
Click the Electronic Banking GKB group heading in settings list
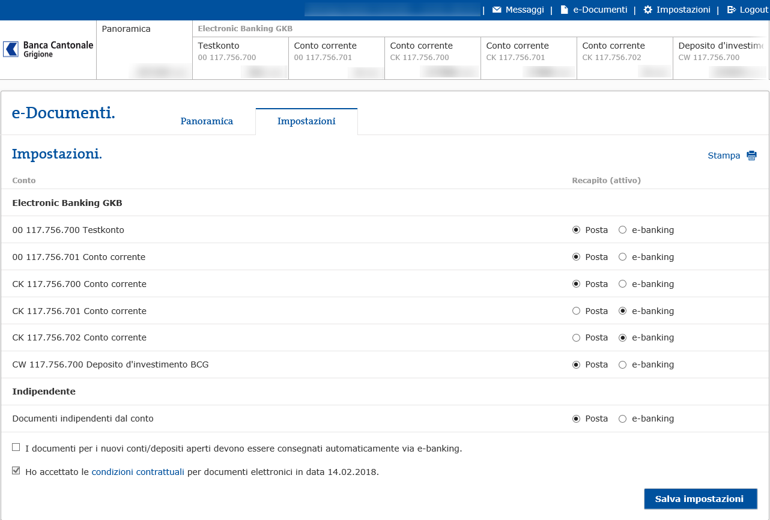[67, 203]
